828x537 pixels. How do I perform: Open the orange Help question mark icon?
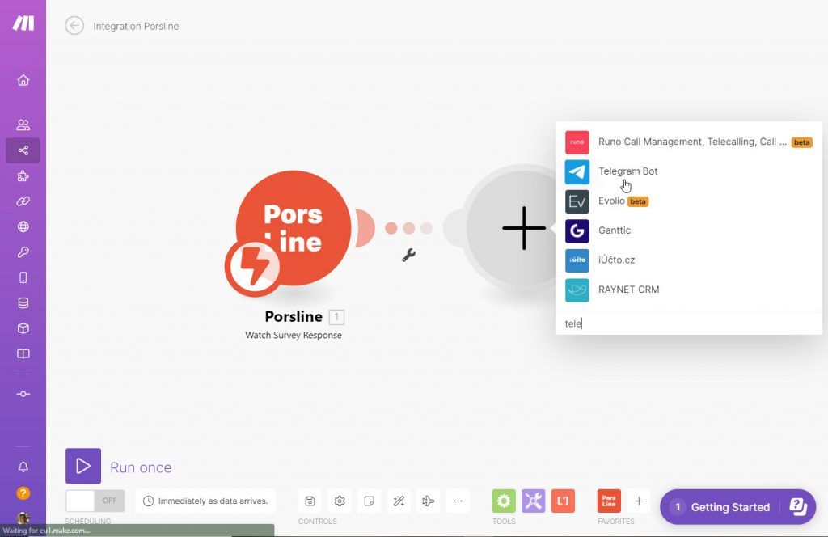pos(23,493)
